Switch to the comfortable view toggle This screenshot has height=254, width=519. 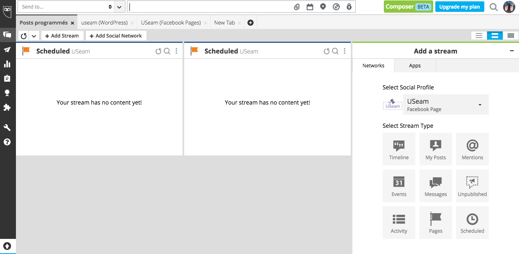(510, 36)
